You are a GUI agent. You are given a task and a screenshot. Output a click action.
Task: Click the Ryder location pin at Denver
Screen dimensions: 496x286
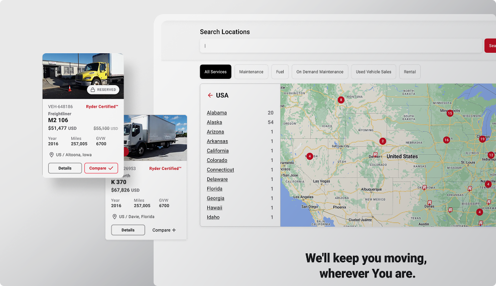[x=376, y=154]
